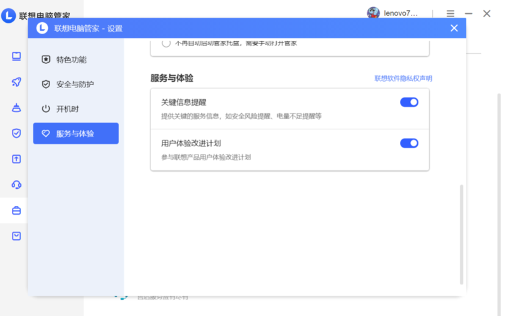The width and height of the screenshot is (505, 316).
Task: Open the headset customer service icon
Action: click(16, 185)
